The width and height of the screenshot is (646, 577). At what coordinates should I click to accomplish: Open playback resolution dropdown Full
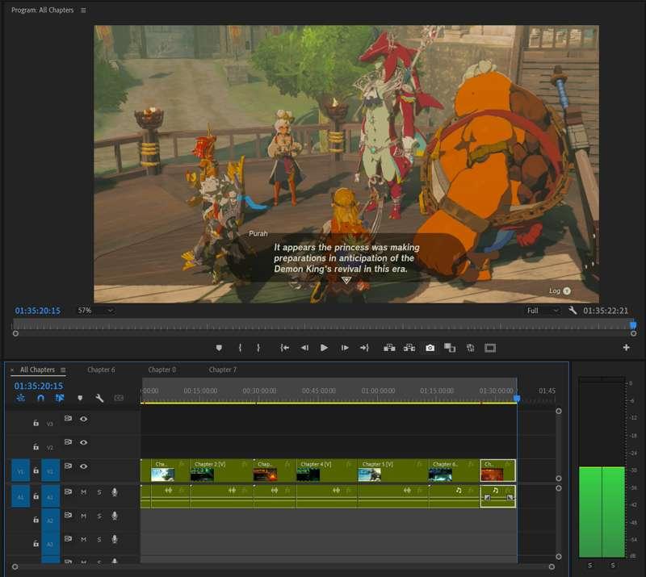(x=542, y=311)
